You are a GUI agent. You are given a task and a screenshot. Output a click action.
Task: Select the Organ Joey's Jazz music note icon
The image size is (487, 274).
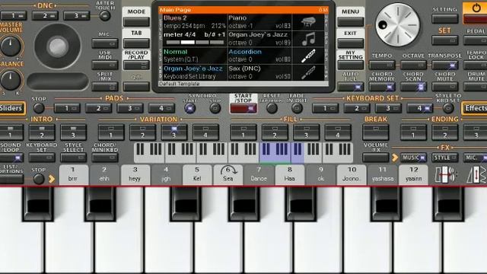(308, 39)
